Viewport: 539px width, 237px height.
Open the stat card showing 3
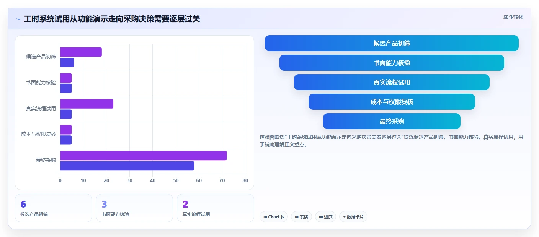pyautogui.click(x=134, y=208)
